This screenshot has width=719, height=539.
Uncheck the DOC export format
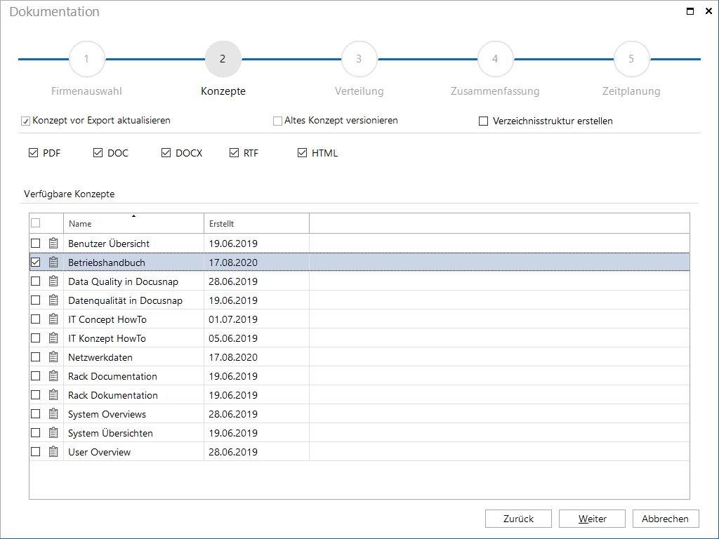98,152
